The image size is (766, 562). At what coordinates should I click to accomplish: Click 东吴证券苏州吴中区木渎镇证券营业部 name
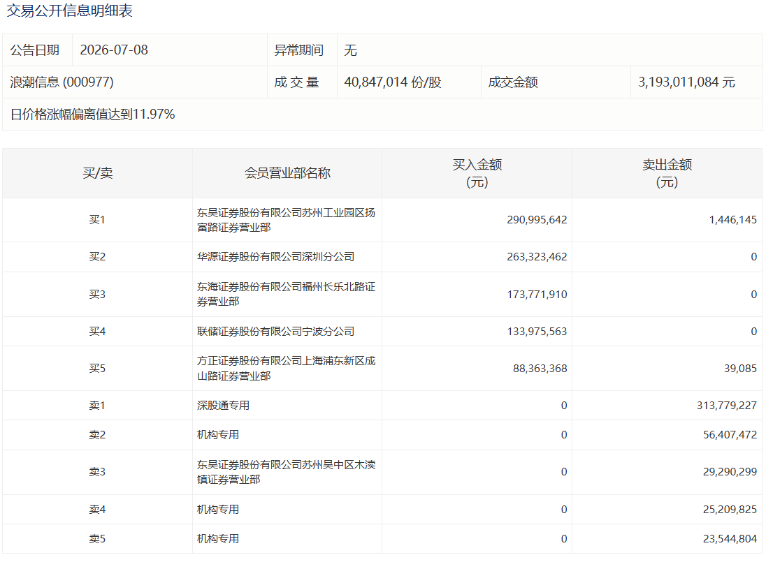point(287,472)
